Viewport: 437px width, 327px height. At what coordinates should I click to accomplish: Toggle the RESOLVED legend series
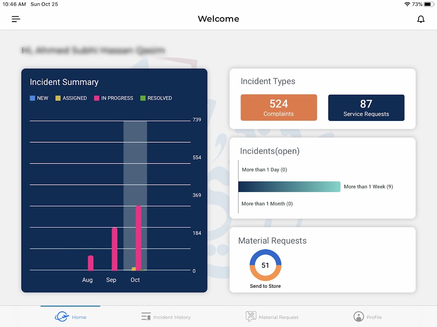click(x=156, y=98)
